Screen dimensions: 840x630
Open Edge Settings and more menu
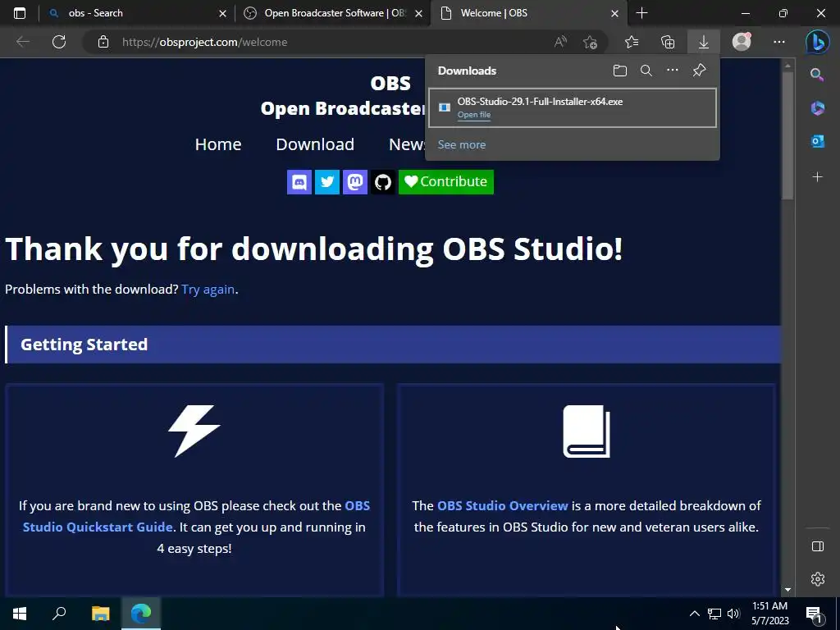(779, 42)
